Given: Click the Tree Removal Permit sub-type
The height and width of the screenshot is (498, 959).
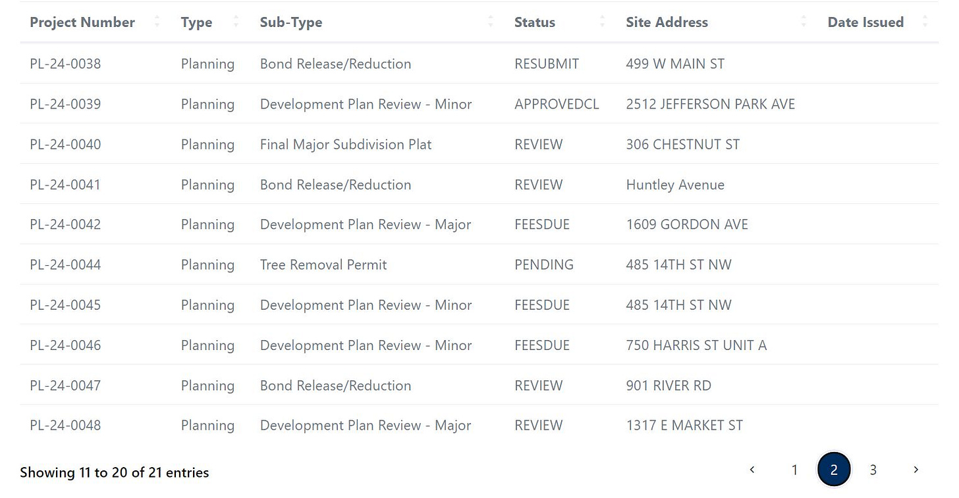Looking at the screenshot, I should coord(323,264).
